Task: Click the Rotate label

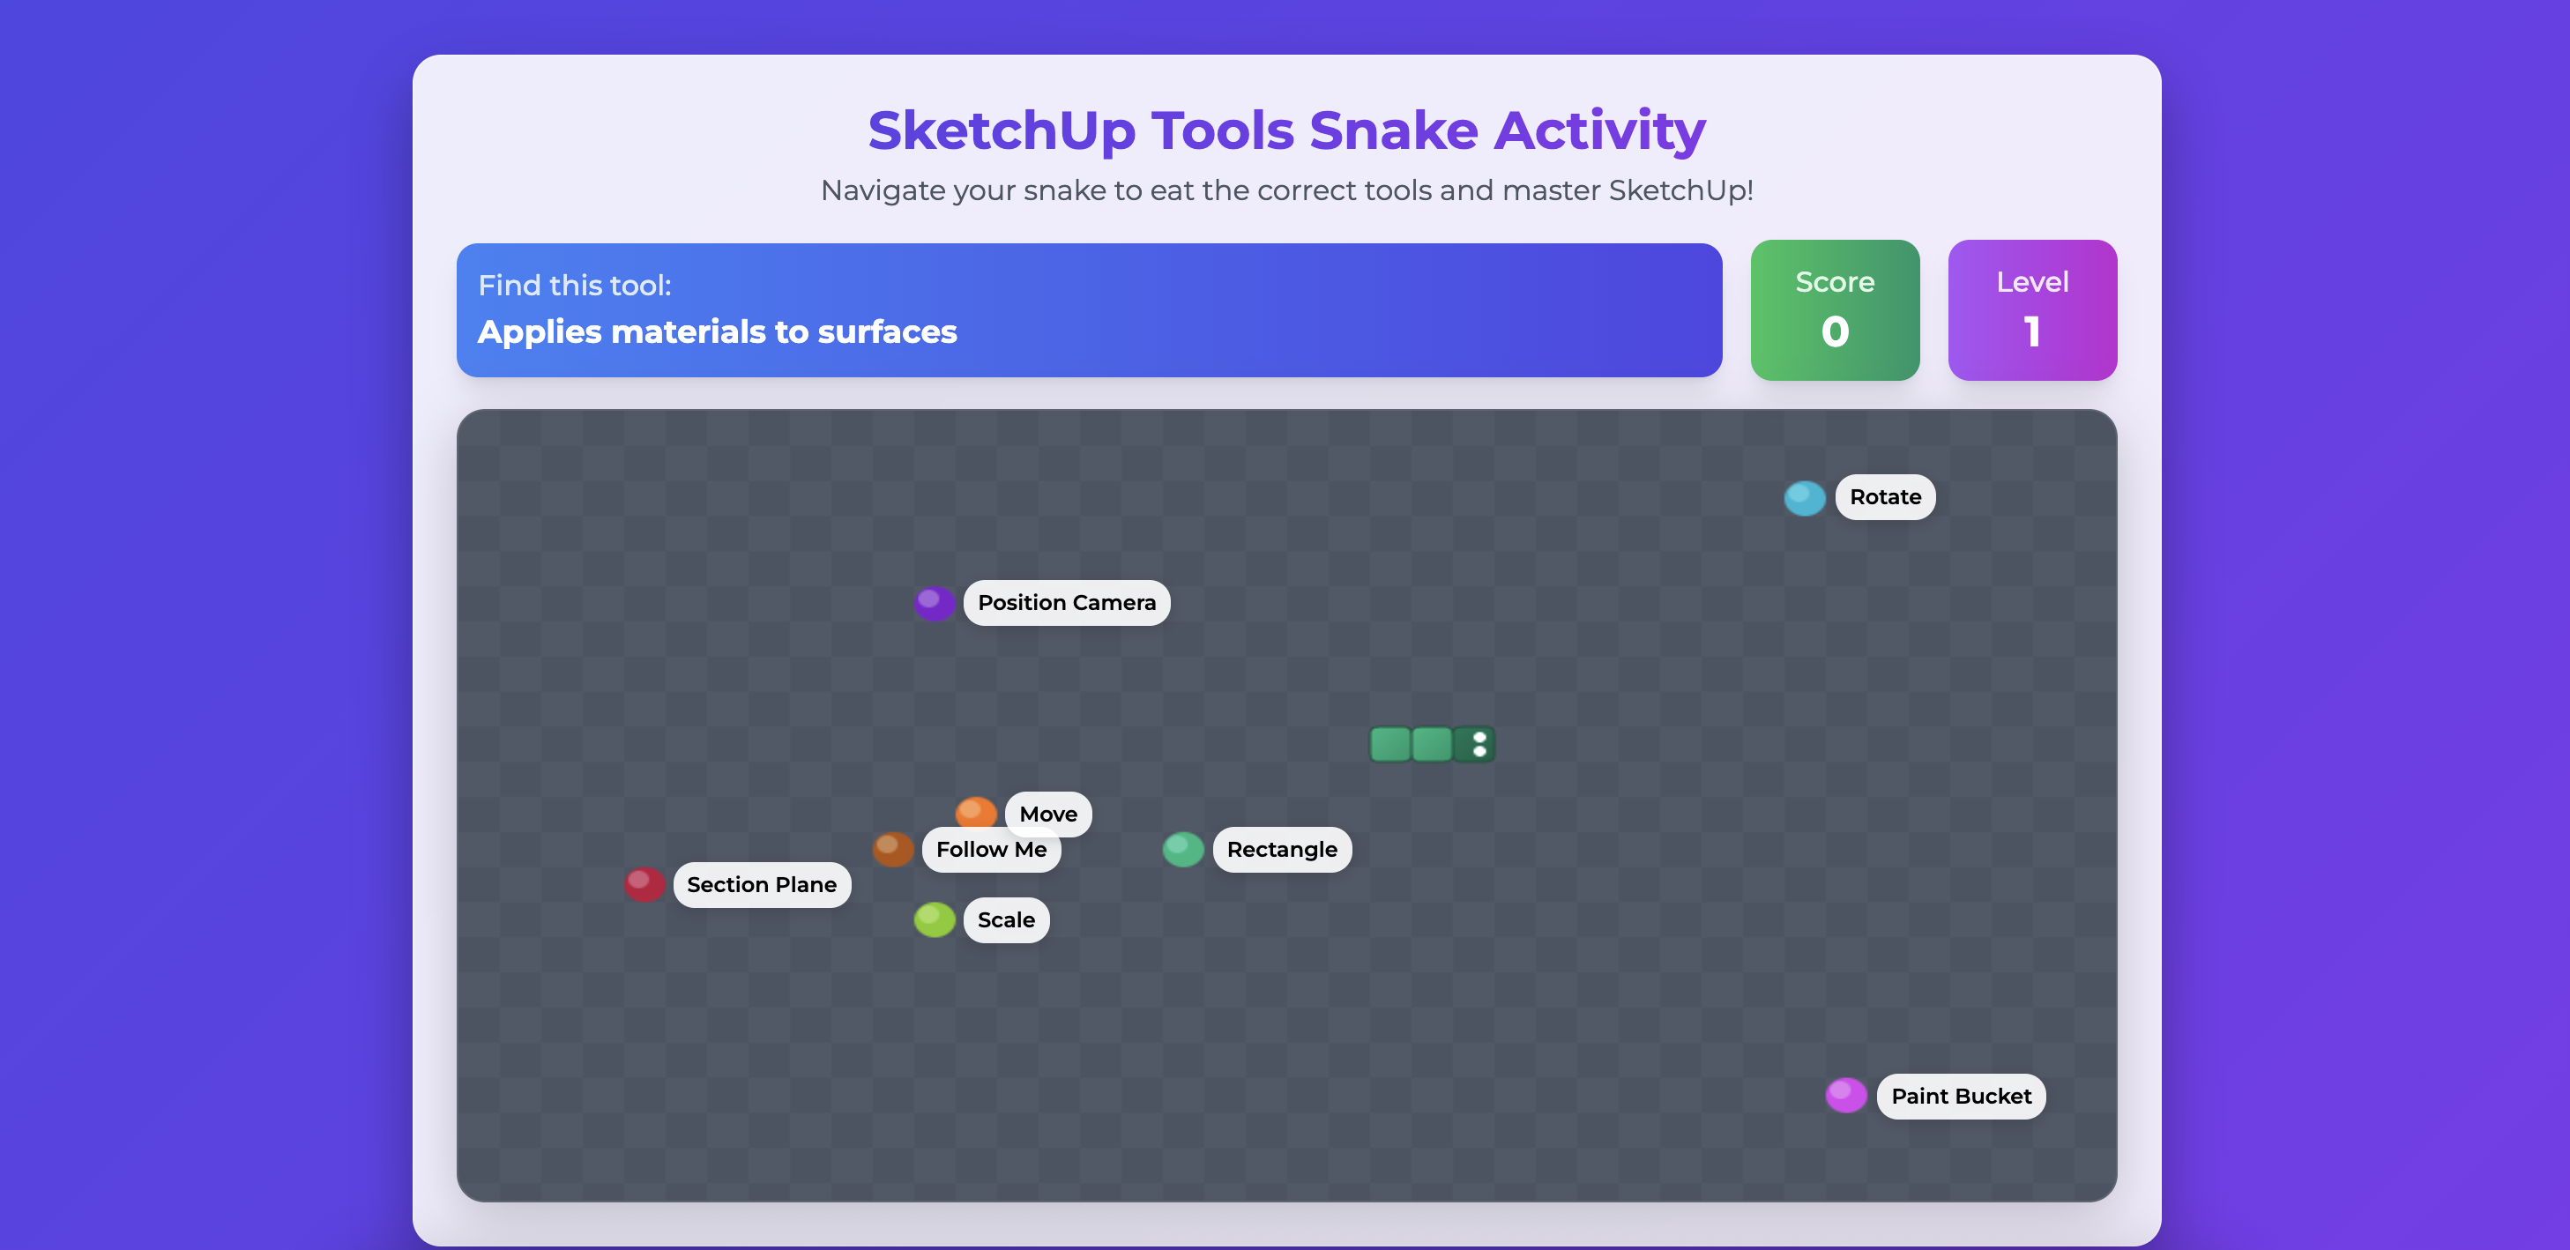Action: (1885, 497)
